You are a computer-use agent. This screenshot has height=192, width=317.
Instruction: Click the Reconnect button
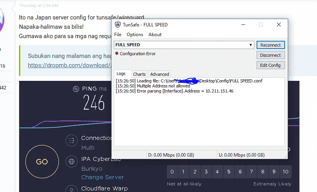click(x=271, y=45)
